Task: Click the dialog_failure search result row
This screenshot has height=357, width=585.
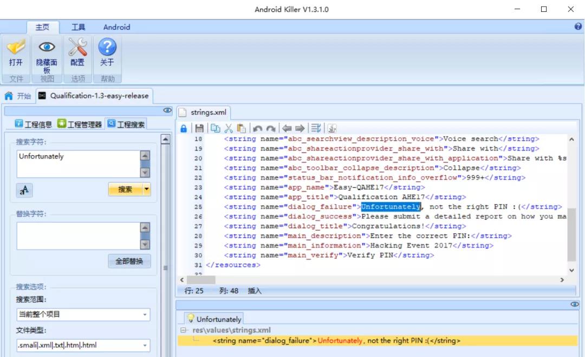Action: [377, 341]
